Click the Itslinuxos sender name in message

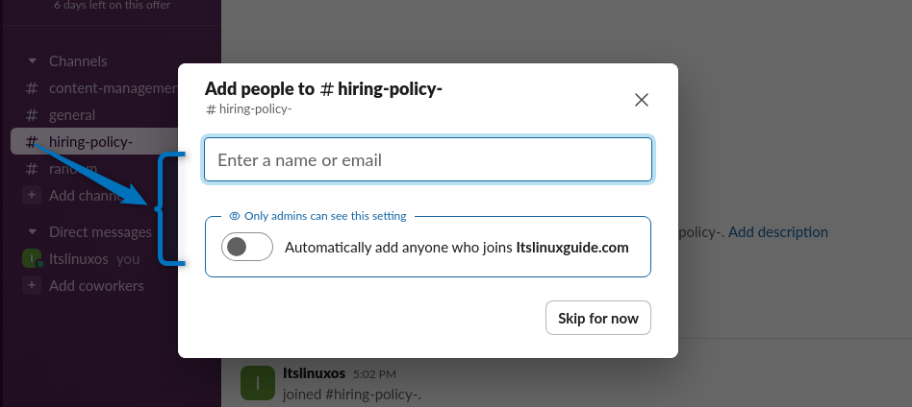coord(315,372)
